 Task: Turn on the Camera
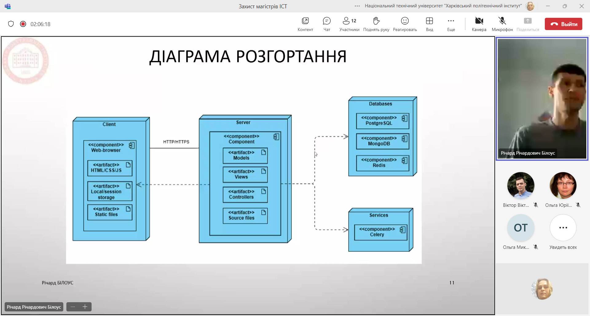[479, 24]
